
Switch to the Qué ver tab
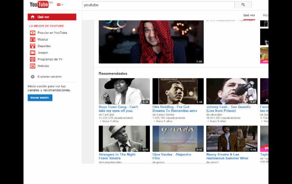[249, 16]
